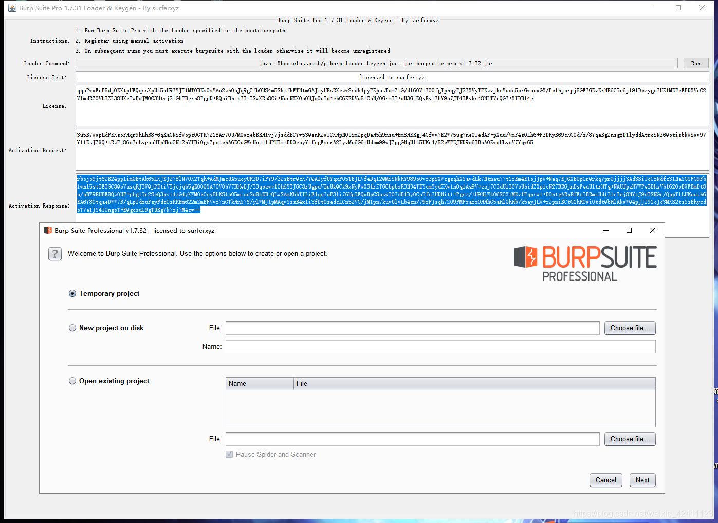Click the 'Instructions:' label in keygen
This screenshot has height=523, width=718.
click(49, 41)
